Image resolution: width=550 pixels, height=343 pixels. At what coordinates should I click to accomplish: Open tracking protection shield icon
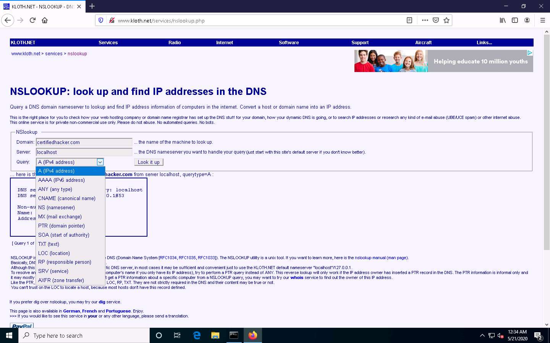(101, 20)
